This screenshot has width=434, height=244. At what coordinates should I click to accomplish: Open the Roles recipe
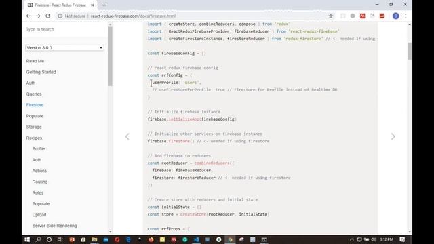pos(38,192)
